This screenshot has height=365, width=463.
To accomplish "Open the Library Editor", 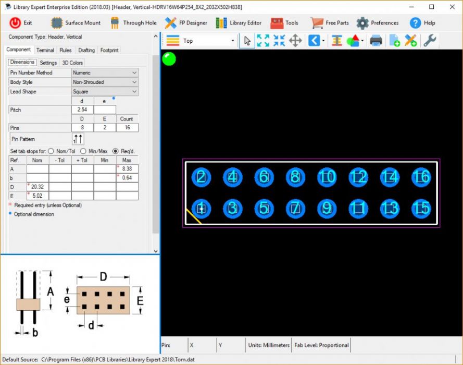I will tap(239, 23).
